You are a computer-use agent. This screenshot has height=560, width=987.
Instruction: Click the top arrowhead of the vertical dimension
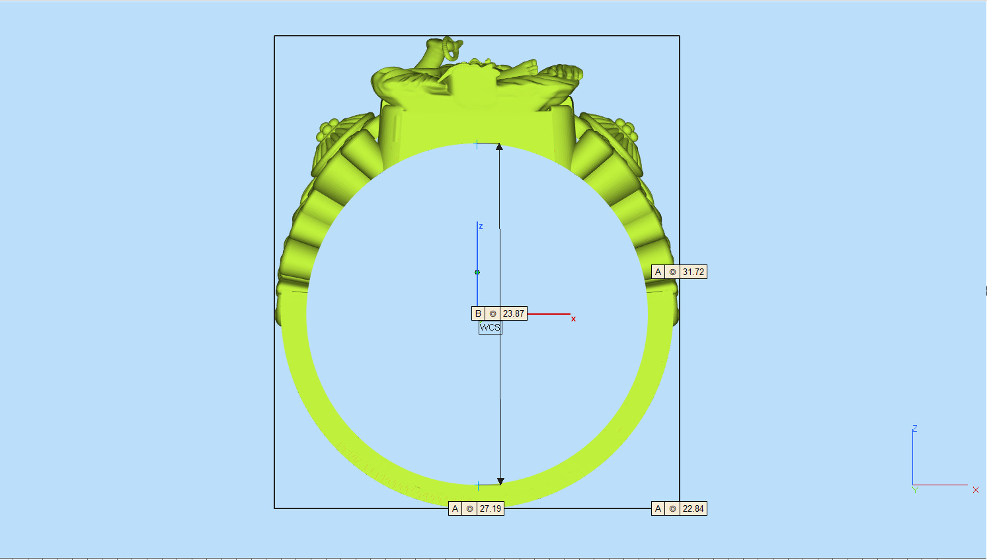pyautogui.click(x=499, y=147)
